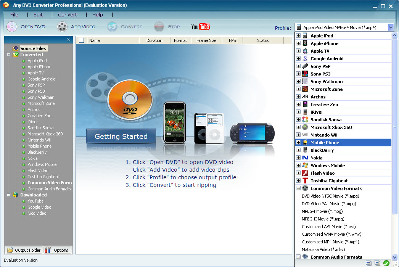Sort by the Name column header

tap(113, 40)
